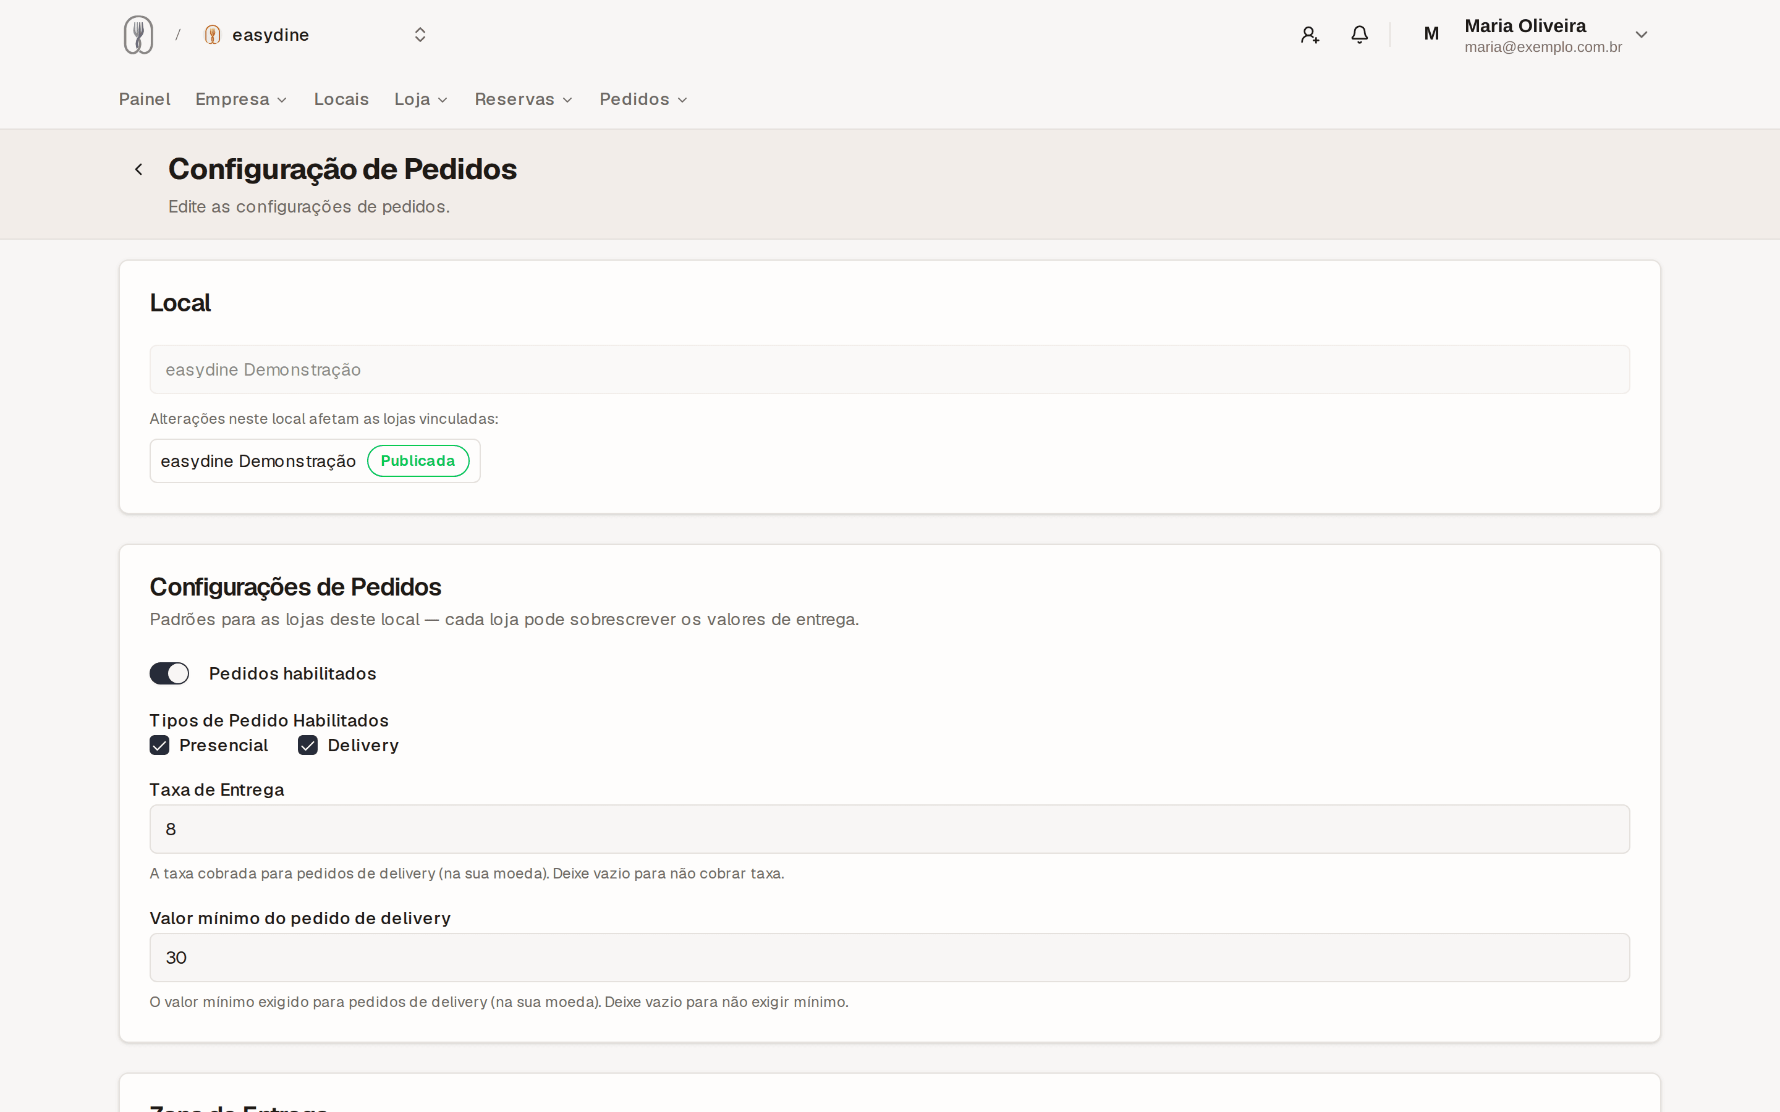Click the maria@exemplo.com.br email text
The width and height of the screenshot is (1780, 1112).
tap(1543, 47)
